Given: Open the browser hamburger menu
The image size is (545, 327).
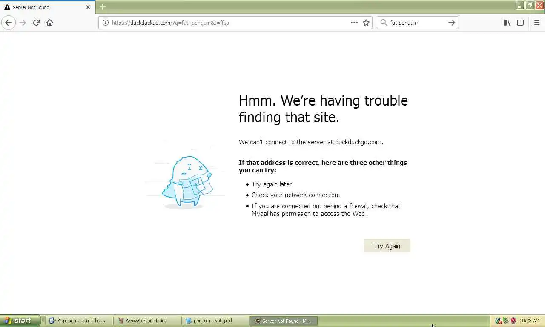Looking at the screenshot, I should coord(537,23).
